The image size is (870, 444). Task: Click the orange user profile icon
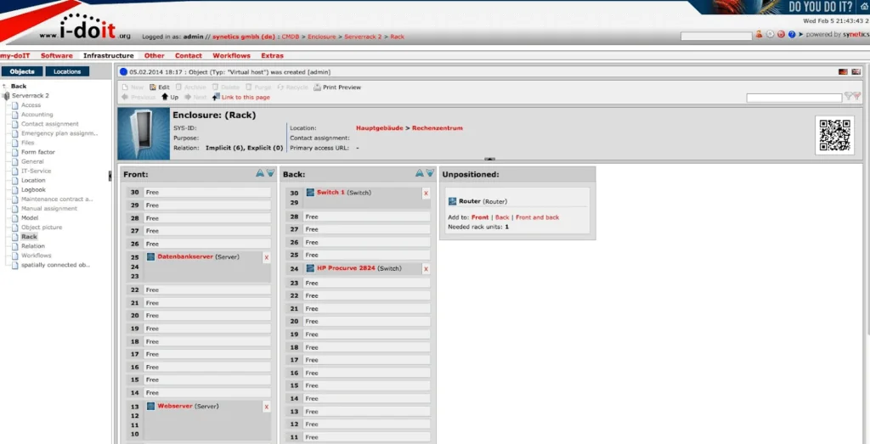coord(759,35)
